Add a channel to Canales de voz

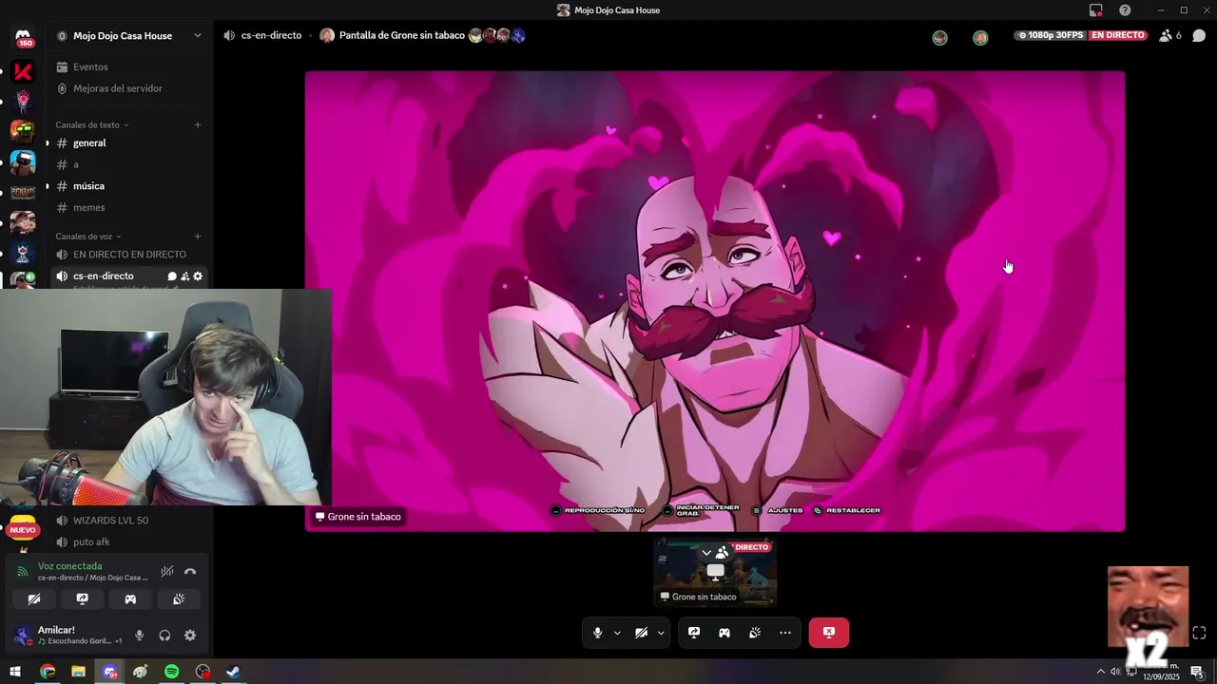(x=198, y=237)
